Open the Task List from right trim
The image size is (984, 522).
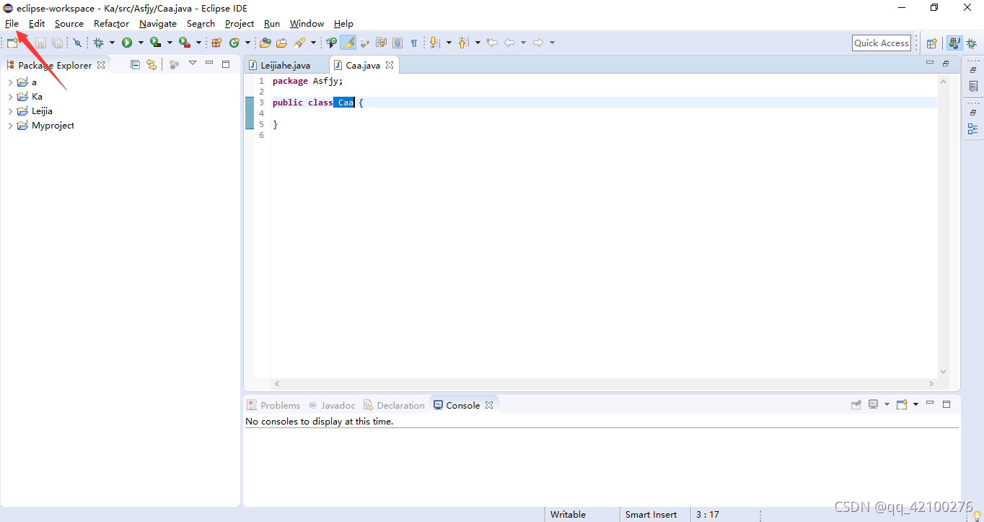973,86
